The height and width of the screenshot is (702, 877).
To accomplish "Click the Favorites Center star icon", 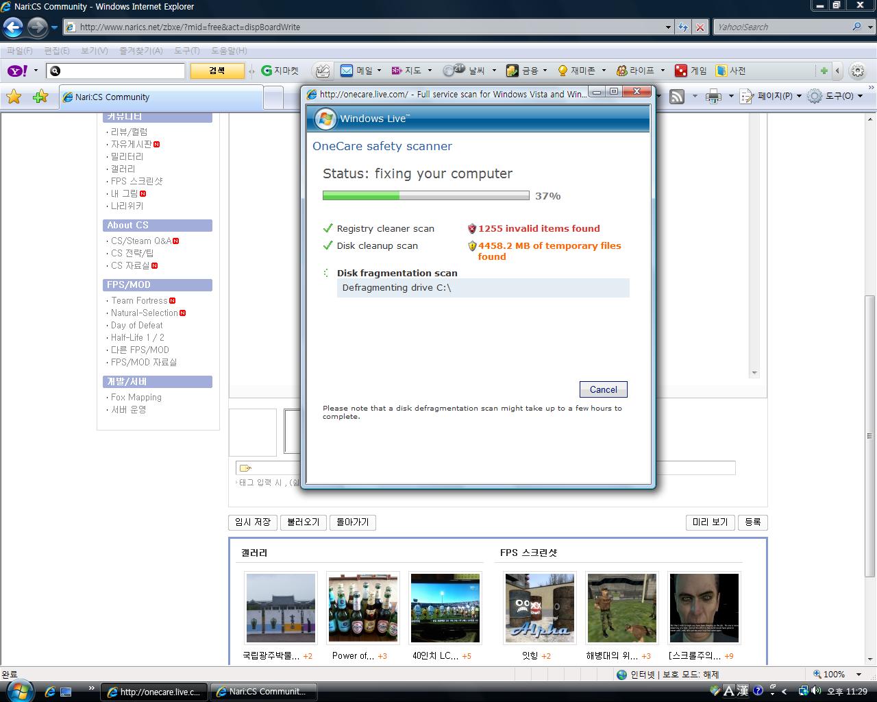I will click(14, 97).
